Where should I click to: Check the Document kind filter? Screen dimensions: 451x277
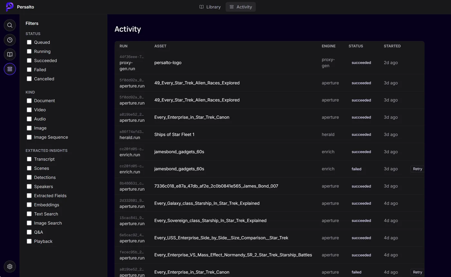coord(29,101)
